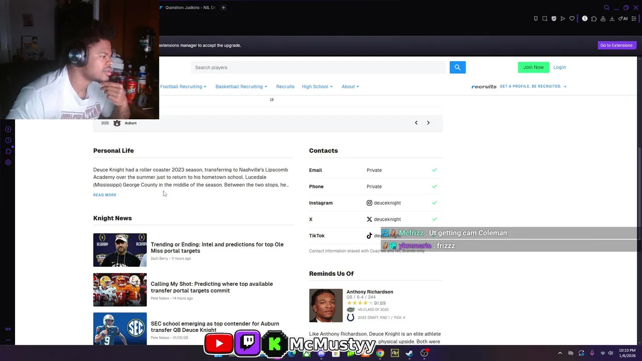Click the Join Now button

tap(533, 67)
